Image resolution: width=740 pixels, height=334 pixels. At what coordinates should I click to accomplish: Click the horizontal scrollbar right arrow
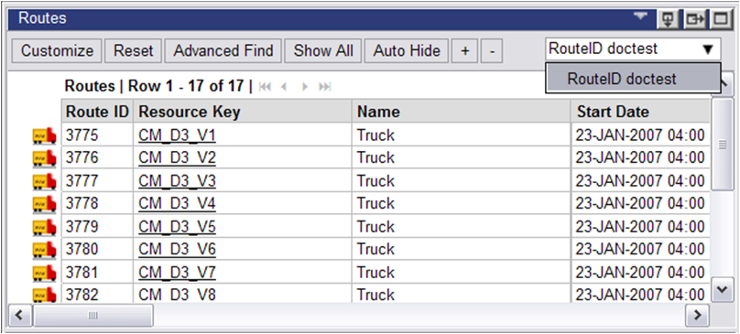point(697,315)
